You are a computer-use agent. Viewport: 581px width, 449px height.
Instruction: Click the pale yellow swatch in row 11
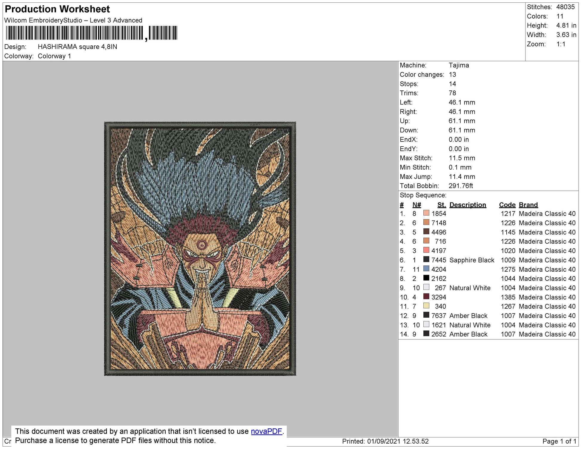[426, 306]
